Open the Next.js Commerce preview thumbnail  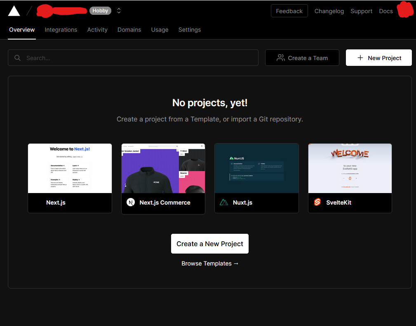163,168
